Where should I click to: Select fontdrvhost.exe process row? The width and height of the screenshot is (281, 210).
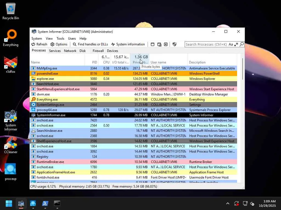[133, 177]
